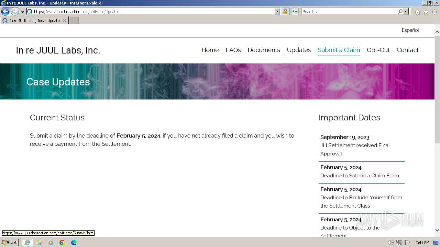Click the Case Updates banner heading
The height and width of the screenshot is (247, 440).
(x=58, y=82)
